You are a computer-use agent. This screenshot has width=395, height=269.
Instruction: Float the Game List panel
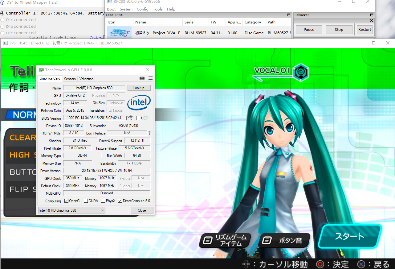coord(289,15)
